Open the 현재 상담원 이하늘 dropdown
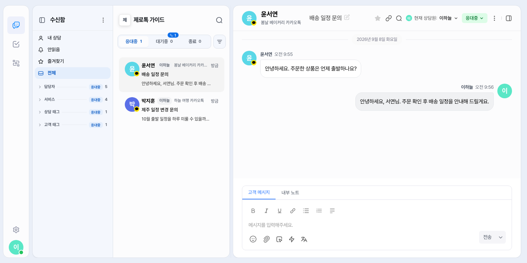Image resolution: width=527 pixels, height=263 pixels. point(432,18)
